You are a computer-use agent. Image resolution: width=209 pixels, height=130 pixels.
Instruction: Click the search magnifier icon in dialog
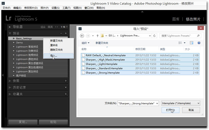(198, 36)
